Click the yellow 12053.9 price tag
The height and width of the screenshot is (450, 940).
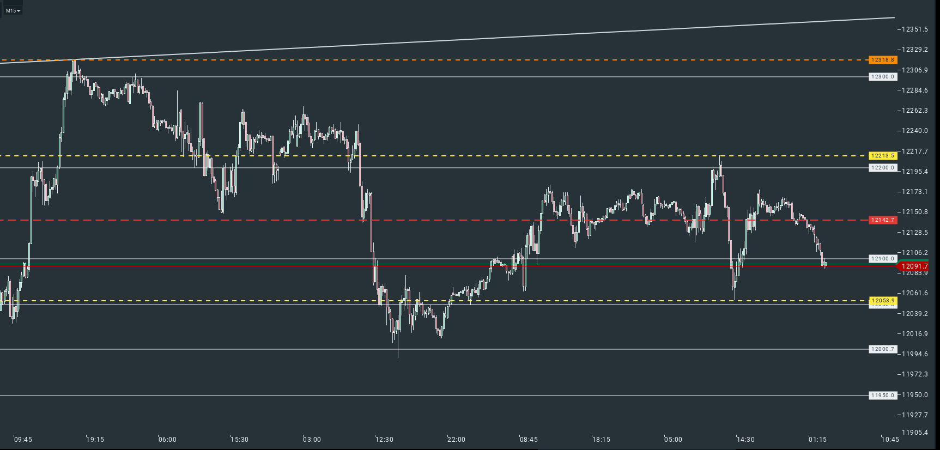point(882,301)
